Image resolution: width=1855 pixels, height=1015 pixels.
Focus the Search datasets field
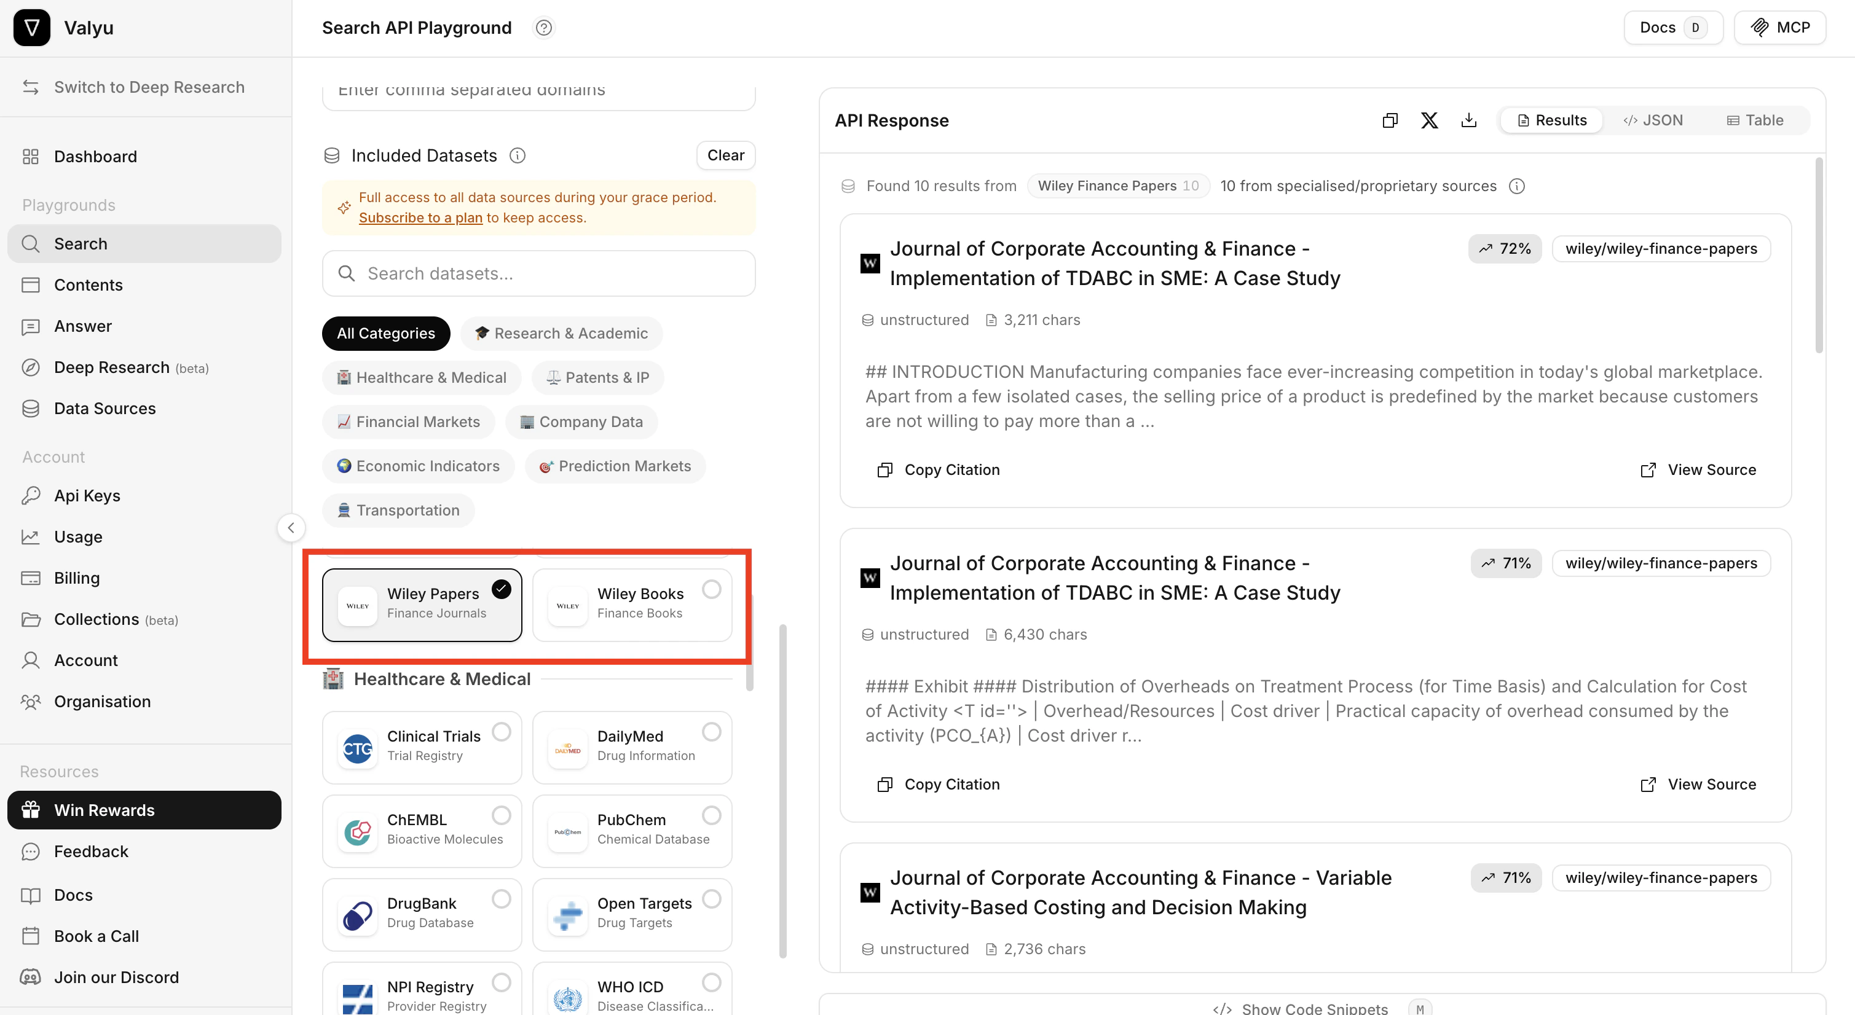(538, 273)
